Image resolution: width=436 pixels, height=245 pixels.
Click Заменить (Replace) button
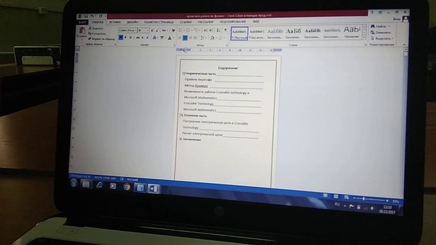tap(381, 32)
